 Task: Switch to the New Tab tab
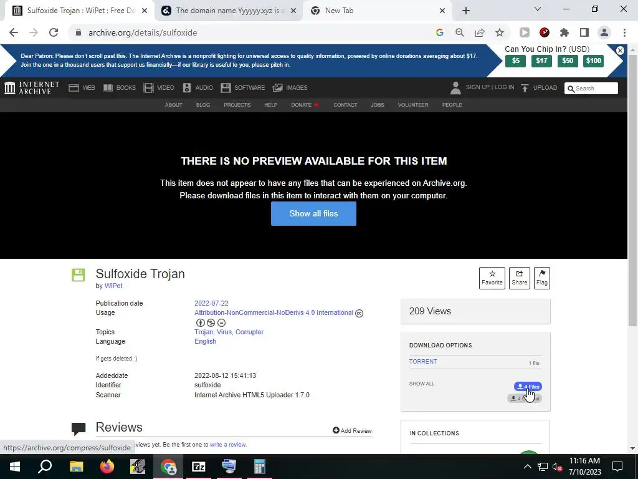pos(377,11)
